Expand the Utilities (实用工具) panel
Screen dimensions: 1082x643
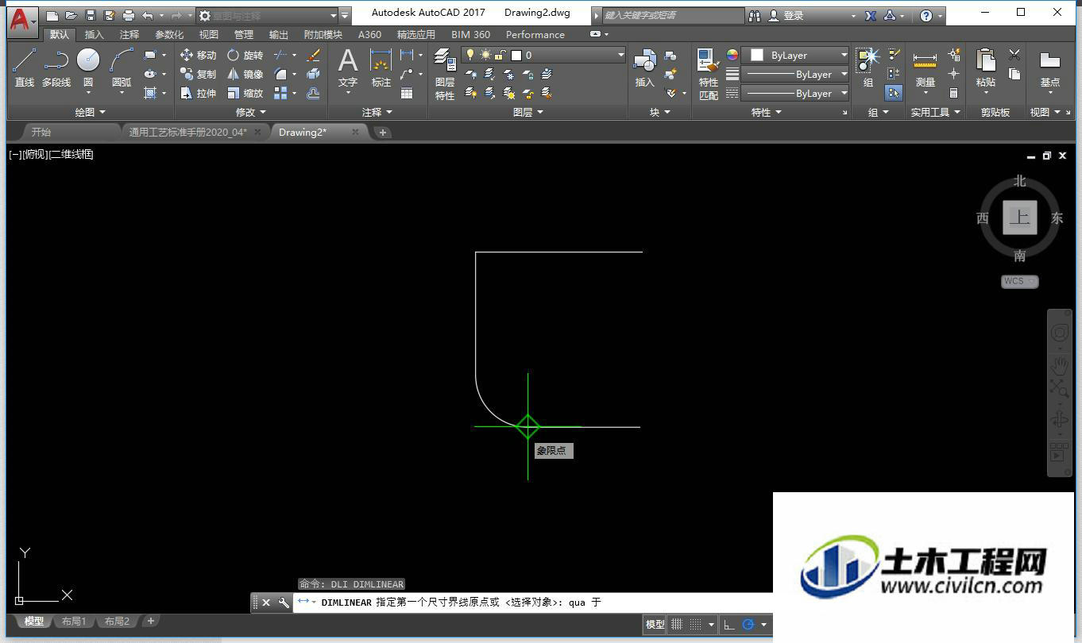(935, 112)
